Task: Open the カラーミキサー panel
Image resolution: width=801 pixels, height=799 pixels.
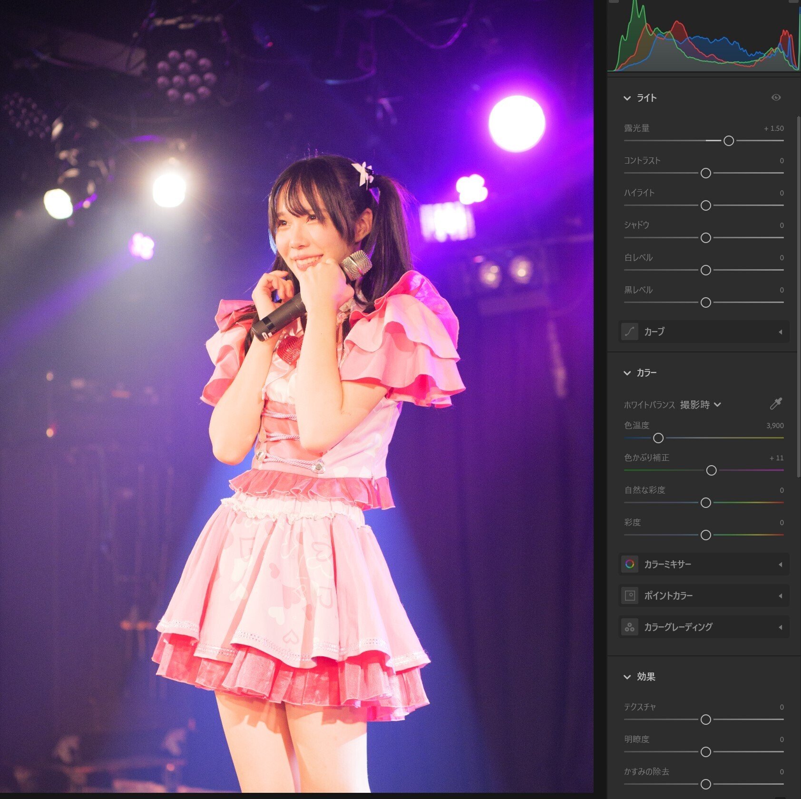Action: (x=703, y=564)
